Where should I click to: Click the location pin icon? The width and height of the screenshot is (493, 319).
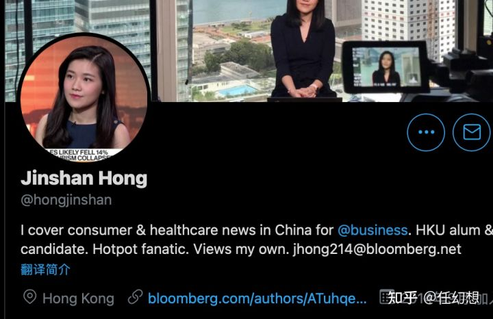tap(30, 297)
